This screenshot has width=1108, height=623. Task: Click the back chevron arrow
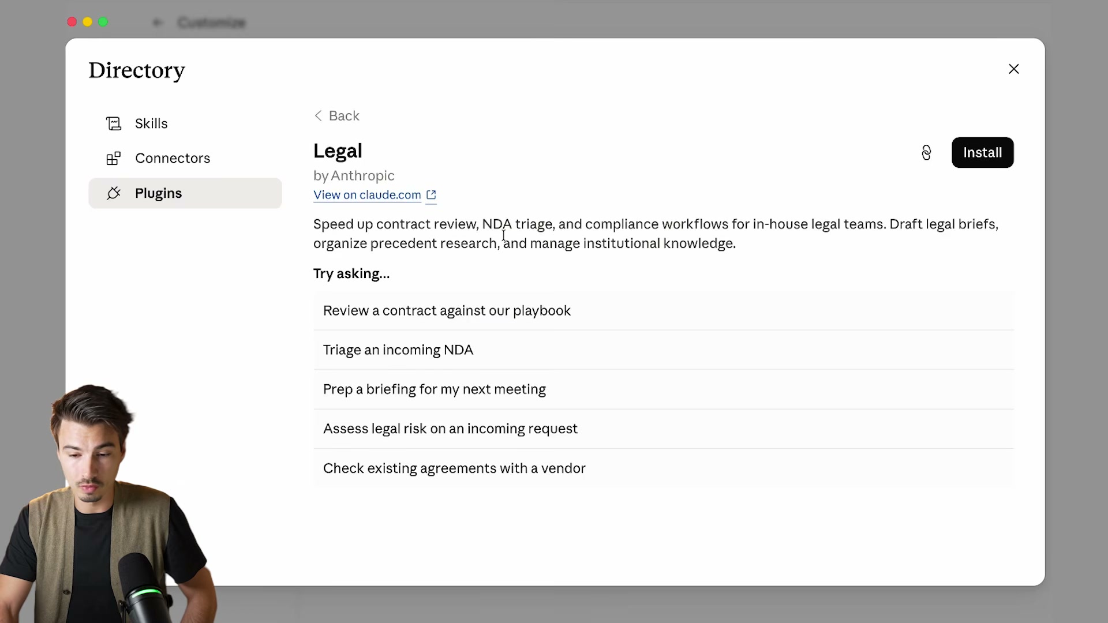tap(318, 116)
